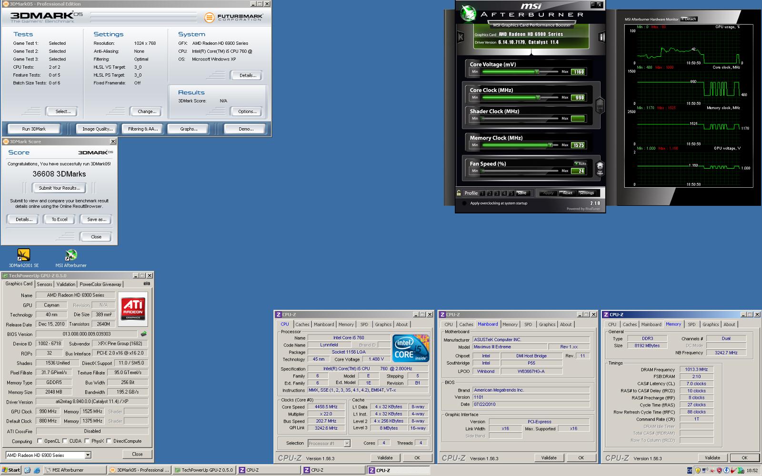The width and height of the screenshot is (762, 476).
Task: Click the User Define fan icon in Afterburner
Action: coord(600,169)
